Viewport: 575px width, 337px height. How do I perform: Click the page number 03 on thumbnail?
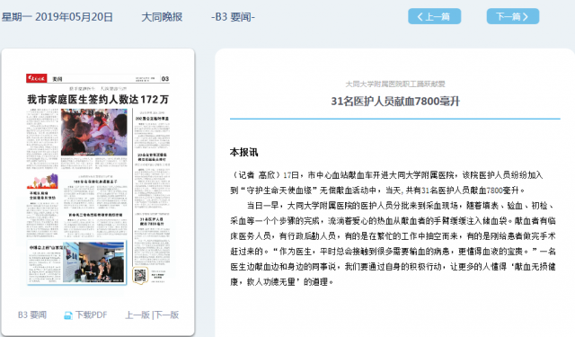165,78
